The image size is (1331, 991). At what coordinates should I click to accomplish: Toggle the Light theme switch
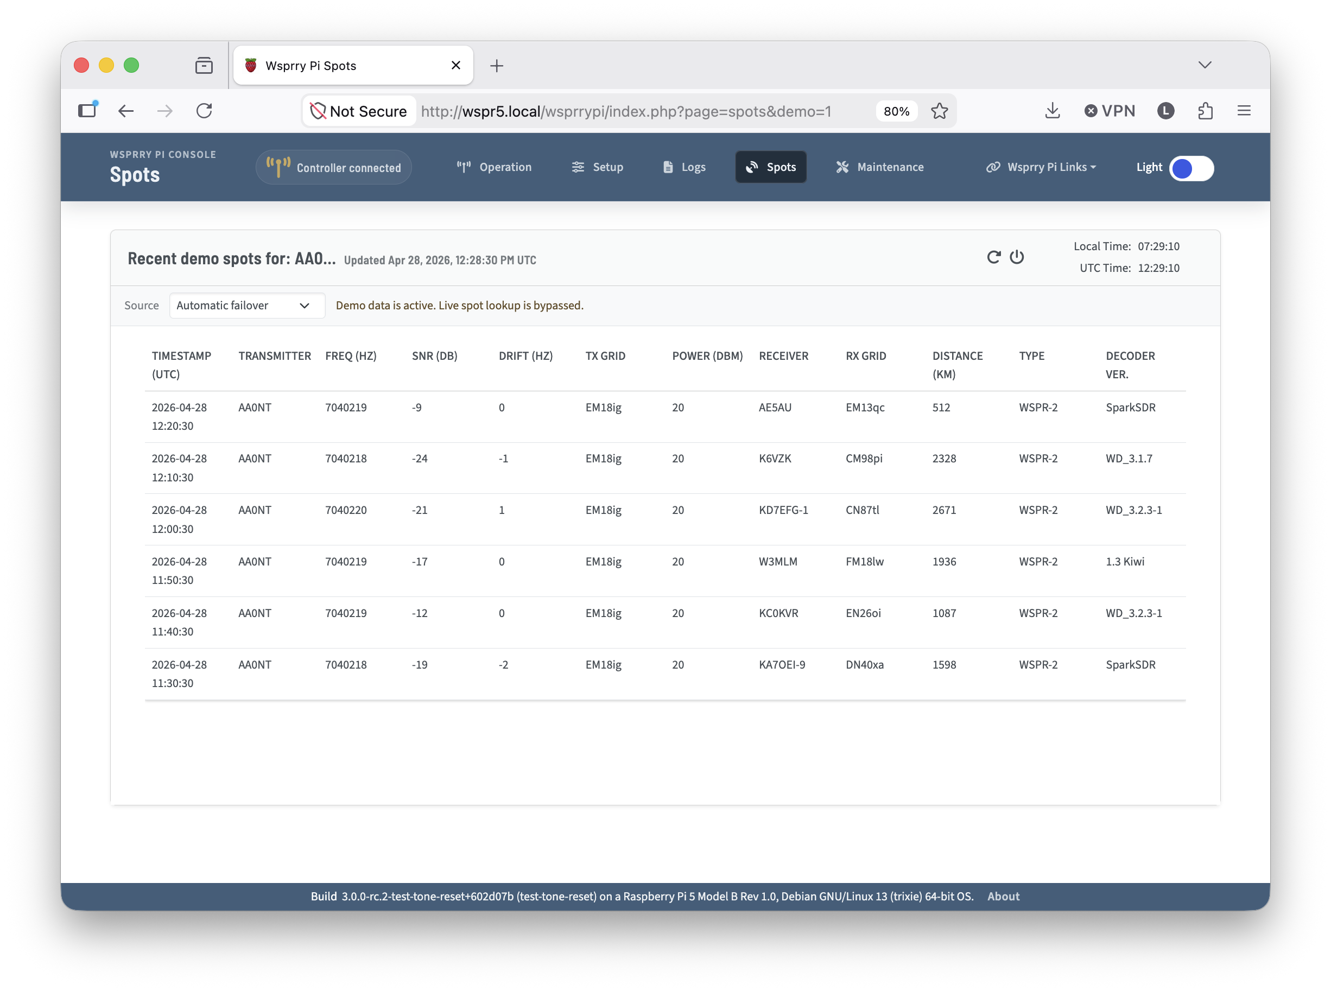pos(1191,169)
